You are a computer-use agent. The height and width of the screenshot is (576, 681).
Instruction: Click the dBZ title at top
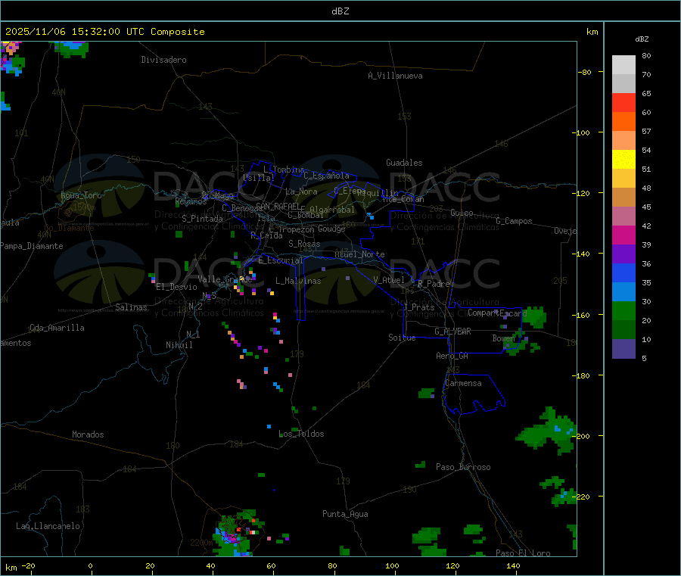(340, 11)
